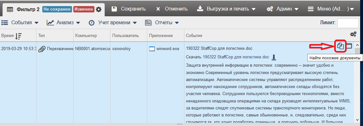Click the gears icon next to Админ

pos(270,9)
